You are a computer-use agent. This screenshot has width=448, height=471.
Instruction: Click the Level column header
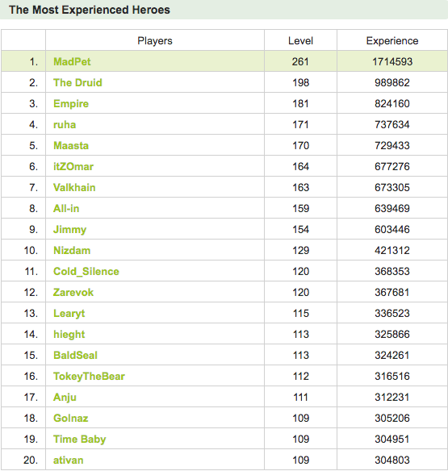click(300, 41)
